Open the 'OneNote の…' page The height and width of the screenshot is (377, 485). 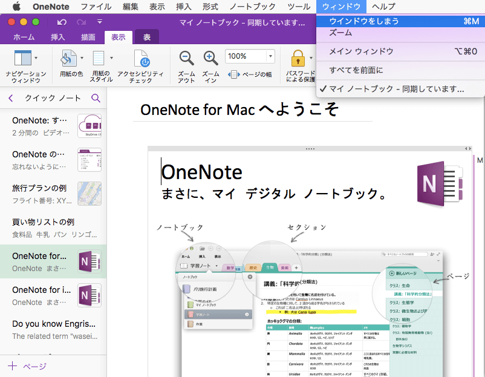pos(53,160)
